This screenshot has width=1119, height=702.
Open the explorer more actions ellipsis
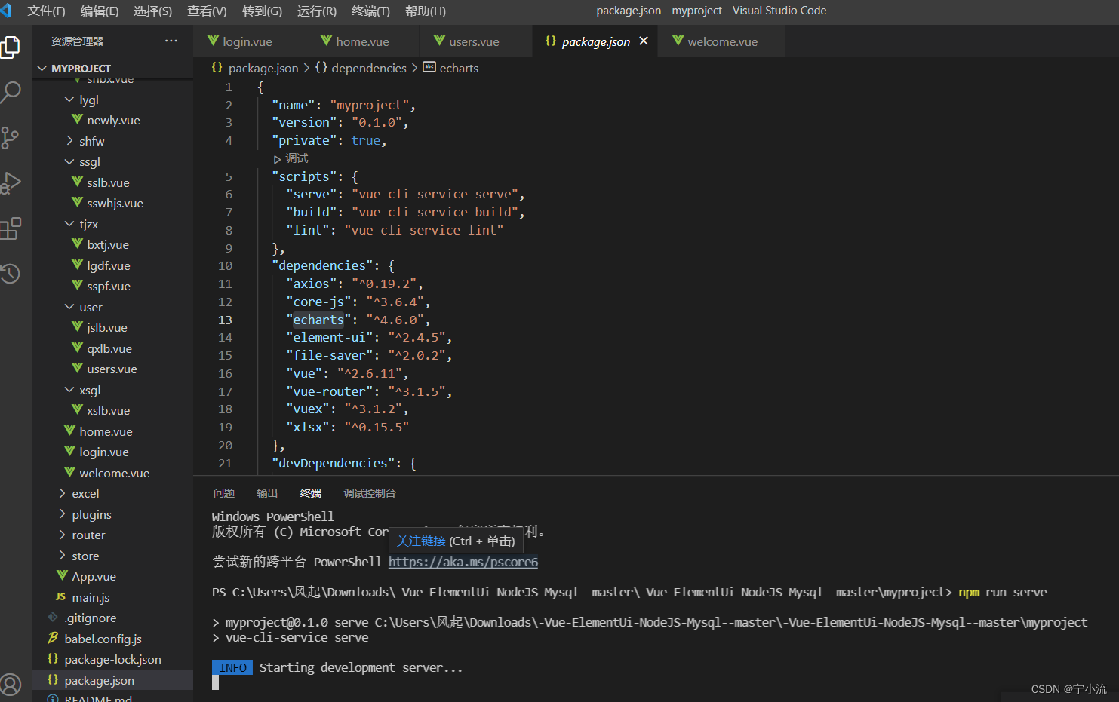171,41
